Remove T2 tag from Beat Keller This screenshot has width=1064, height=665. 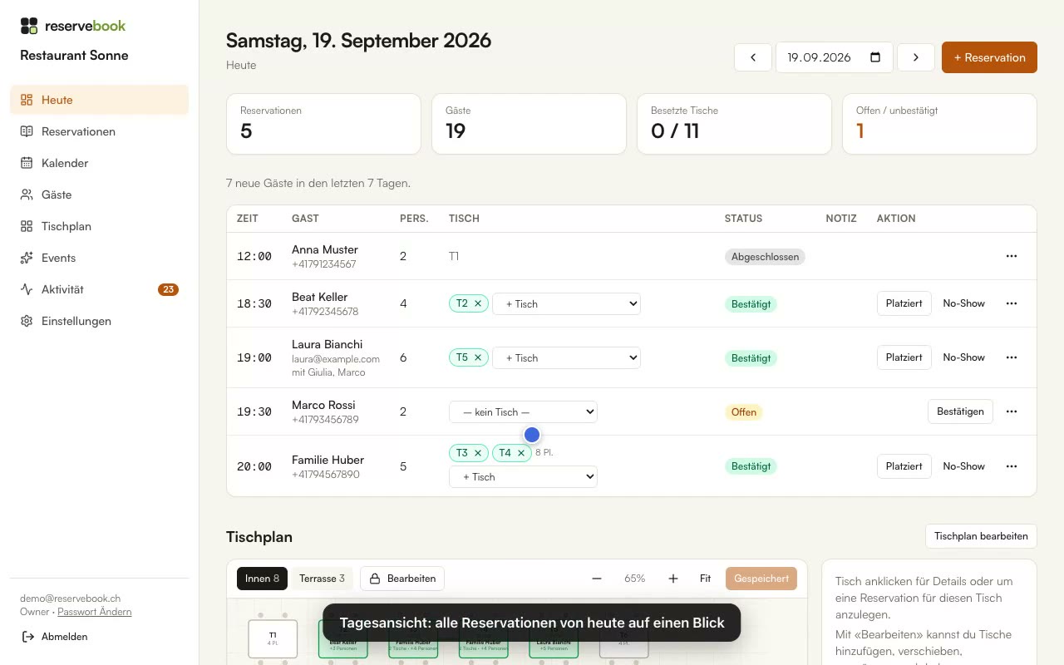pyautogui.click(x=478, y=303)
